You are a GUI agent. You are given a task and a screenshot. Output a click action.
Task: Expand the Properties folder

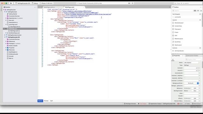coord(6,48)
